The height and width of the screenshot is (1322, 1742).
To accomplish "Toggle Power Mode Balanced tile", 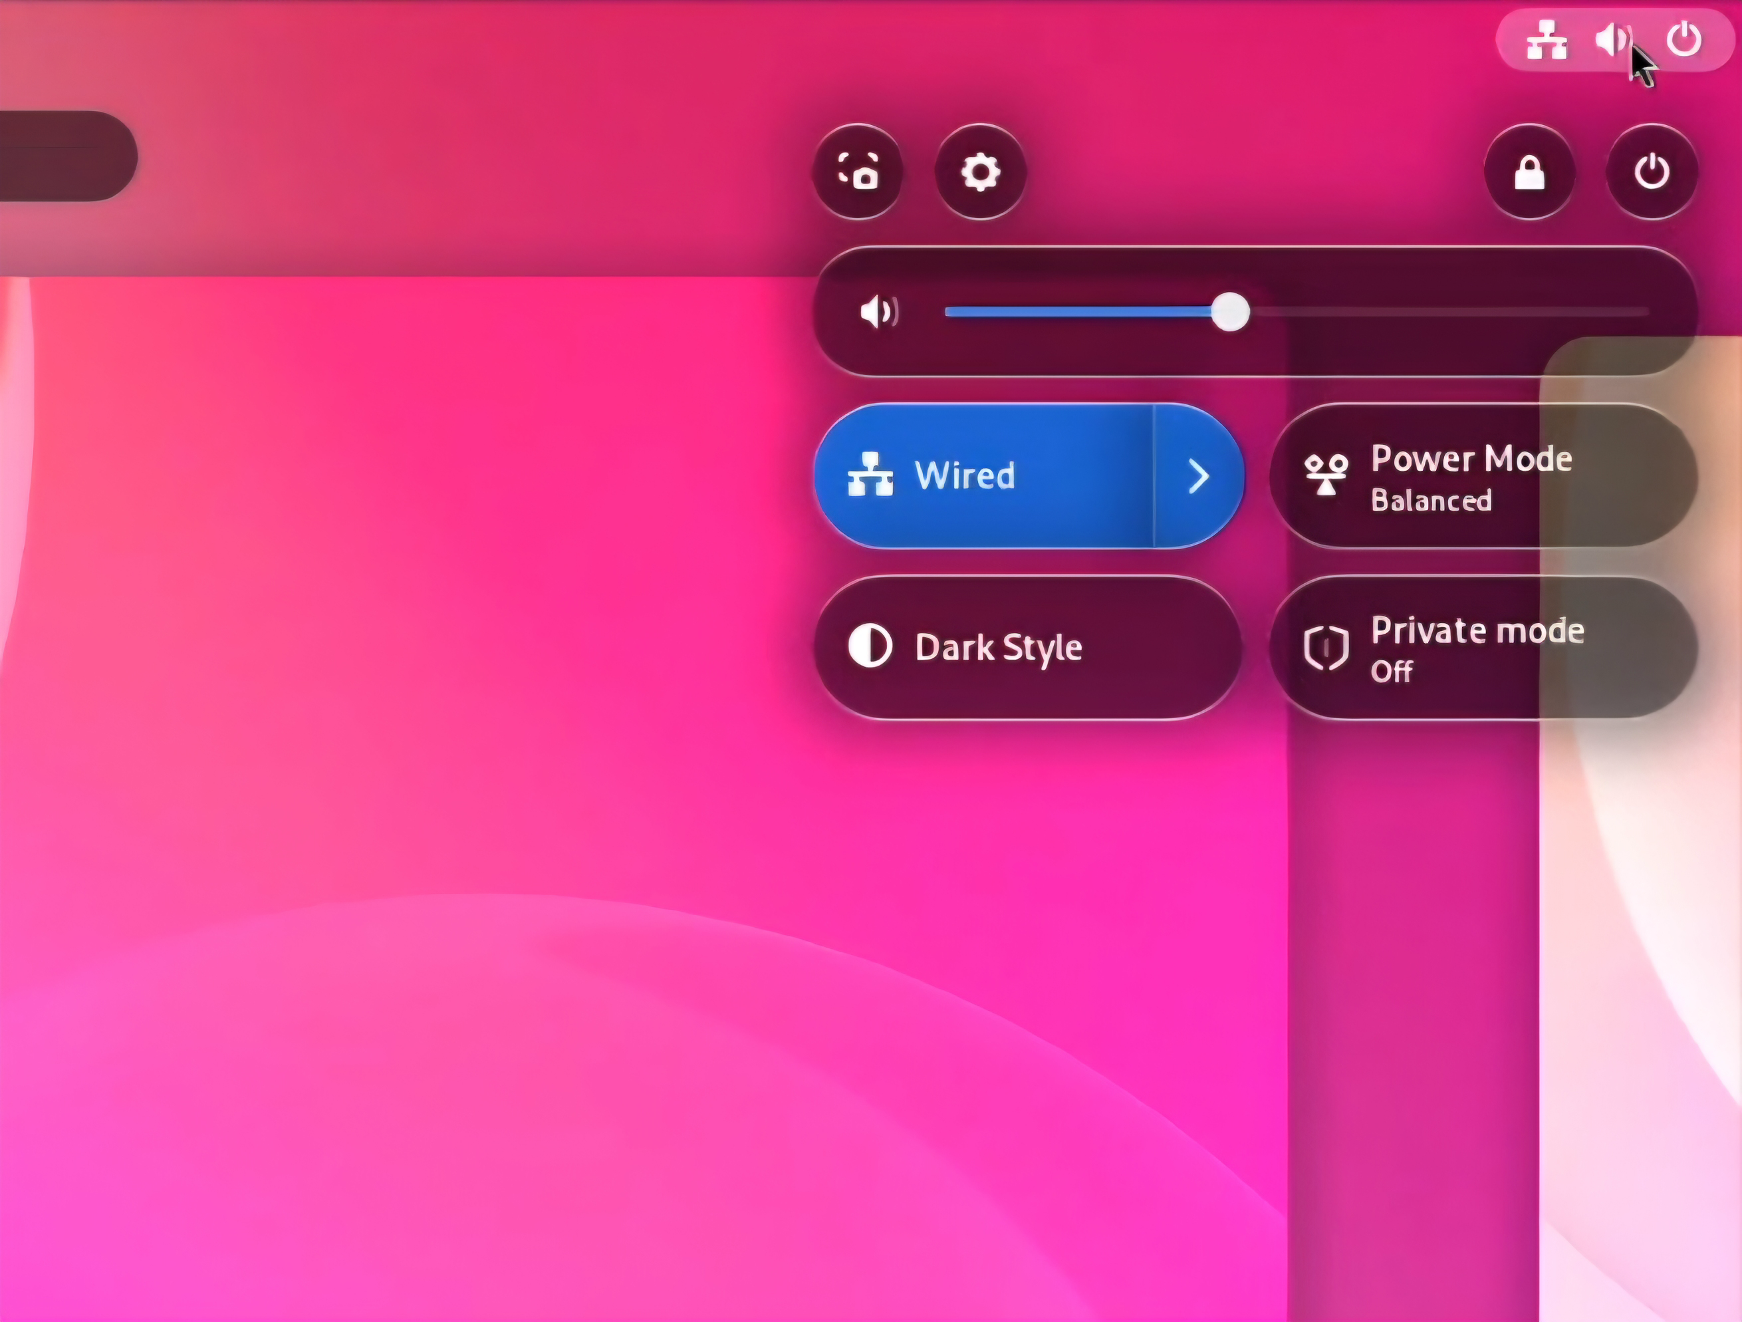I will 1483,476.
